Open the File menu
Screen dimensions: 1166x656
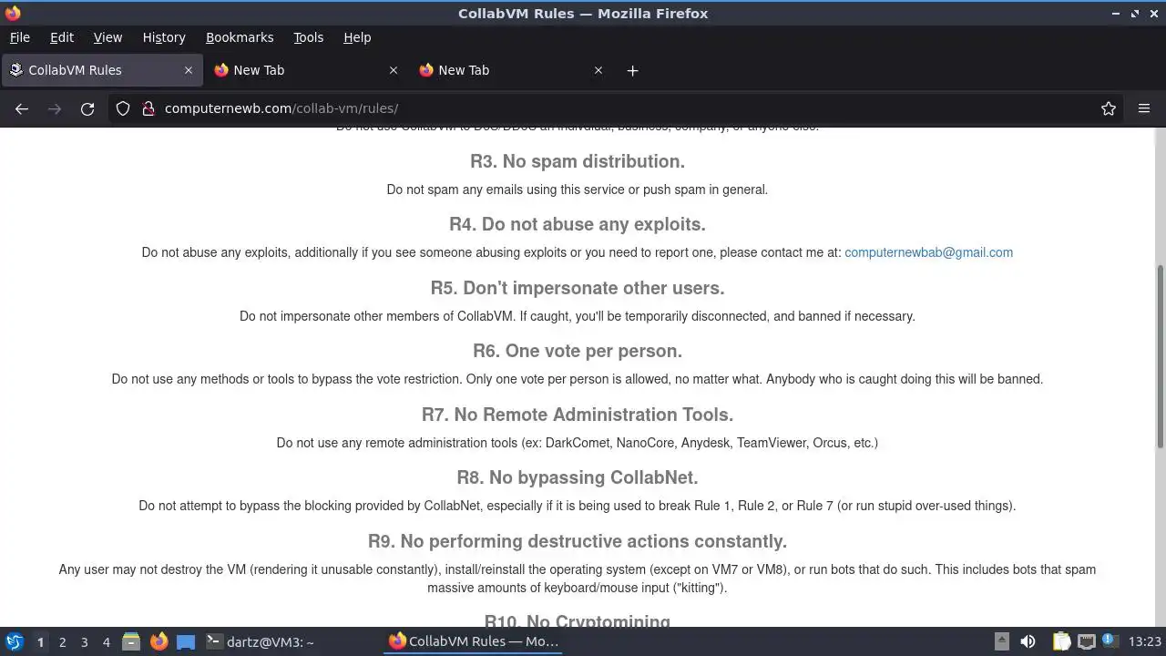click(19, 37)
